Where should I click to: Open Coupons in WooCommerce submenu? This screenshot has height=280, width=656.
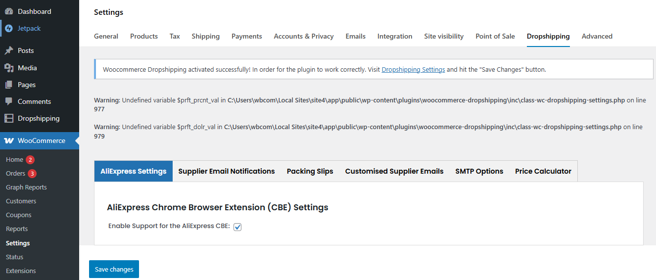[x=18, y=215]
